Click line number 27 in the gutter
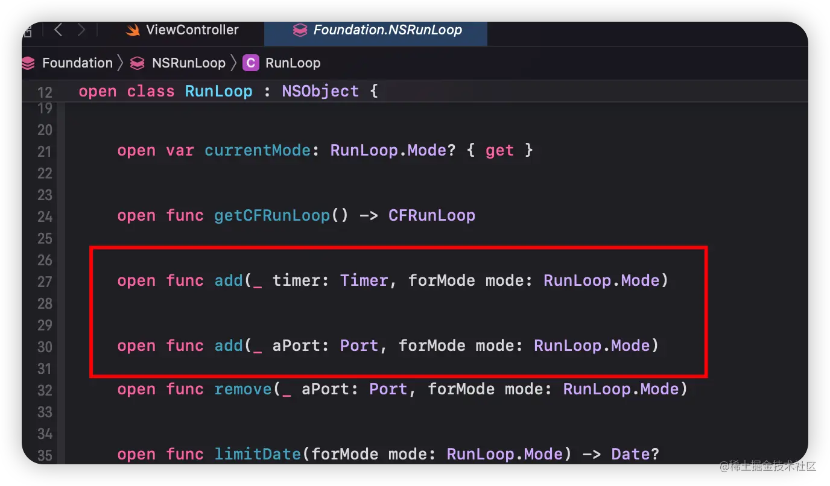 [x=45, y=282]
